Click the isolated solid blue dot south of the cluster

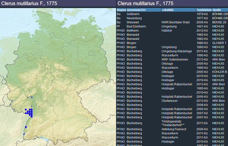coord(26,126)
